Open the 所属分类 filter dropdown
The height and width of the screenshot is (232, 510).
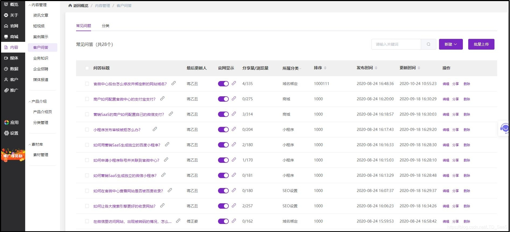click(x=292, y=68)
